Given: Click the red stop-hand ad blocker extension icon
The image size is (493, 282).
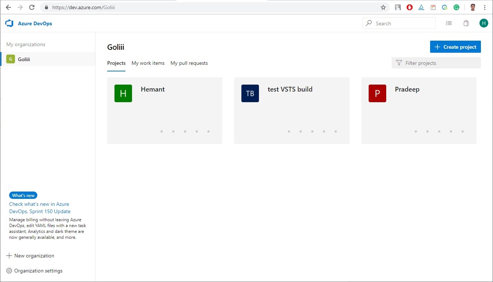Looking at the screenshot, I should pyautogui.click(x=410, y=7).
